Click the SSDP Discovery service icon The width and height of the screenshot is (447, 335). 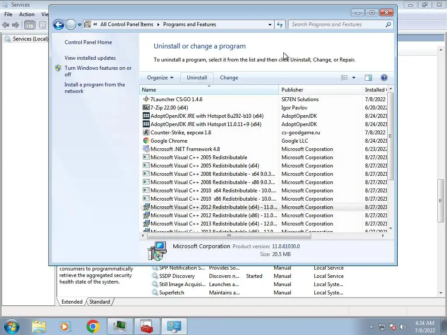155,276
